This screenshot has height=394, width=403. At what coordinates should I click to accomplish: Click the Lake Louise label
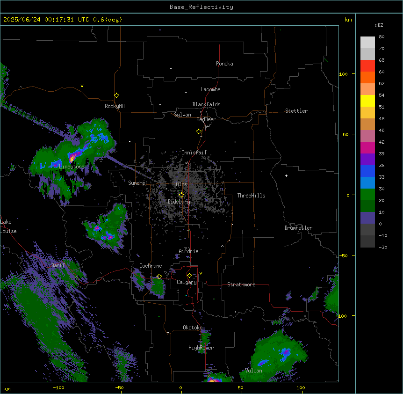[8, 226]
